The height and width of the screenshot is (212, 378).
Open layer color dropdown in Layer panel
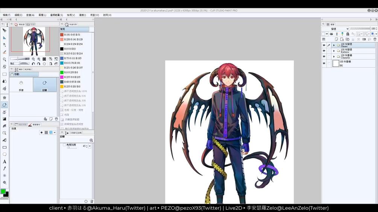[376, 34]
